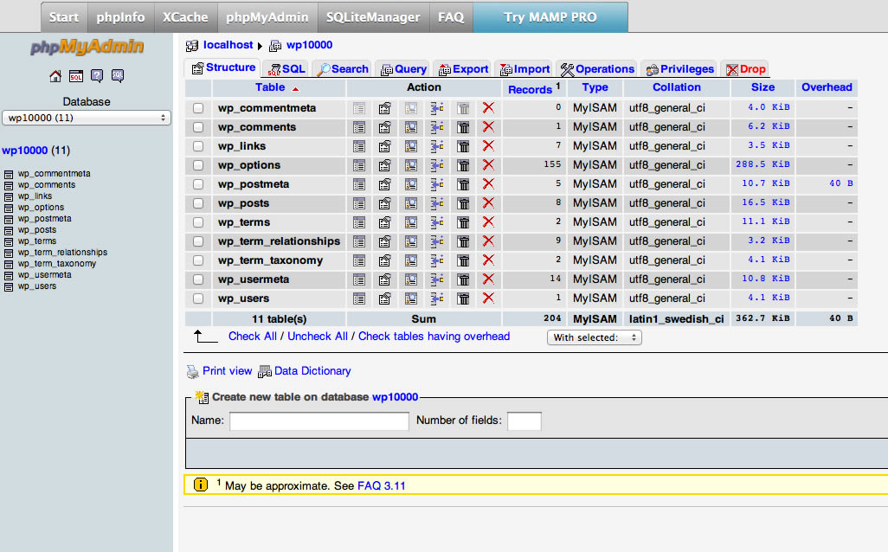Select the wp_postmeta row checkbox
The image size is (888, 552).
click(198, 184)
